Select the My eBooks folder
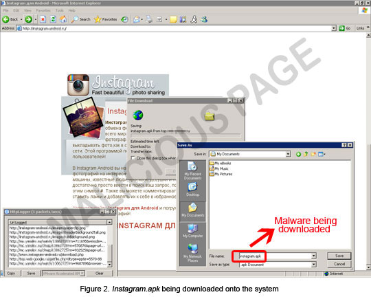 (x=220, y=163)
